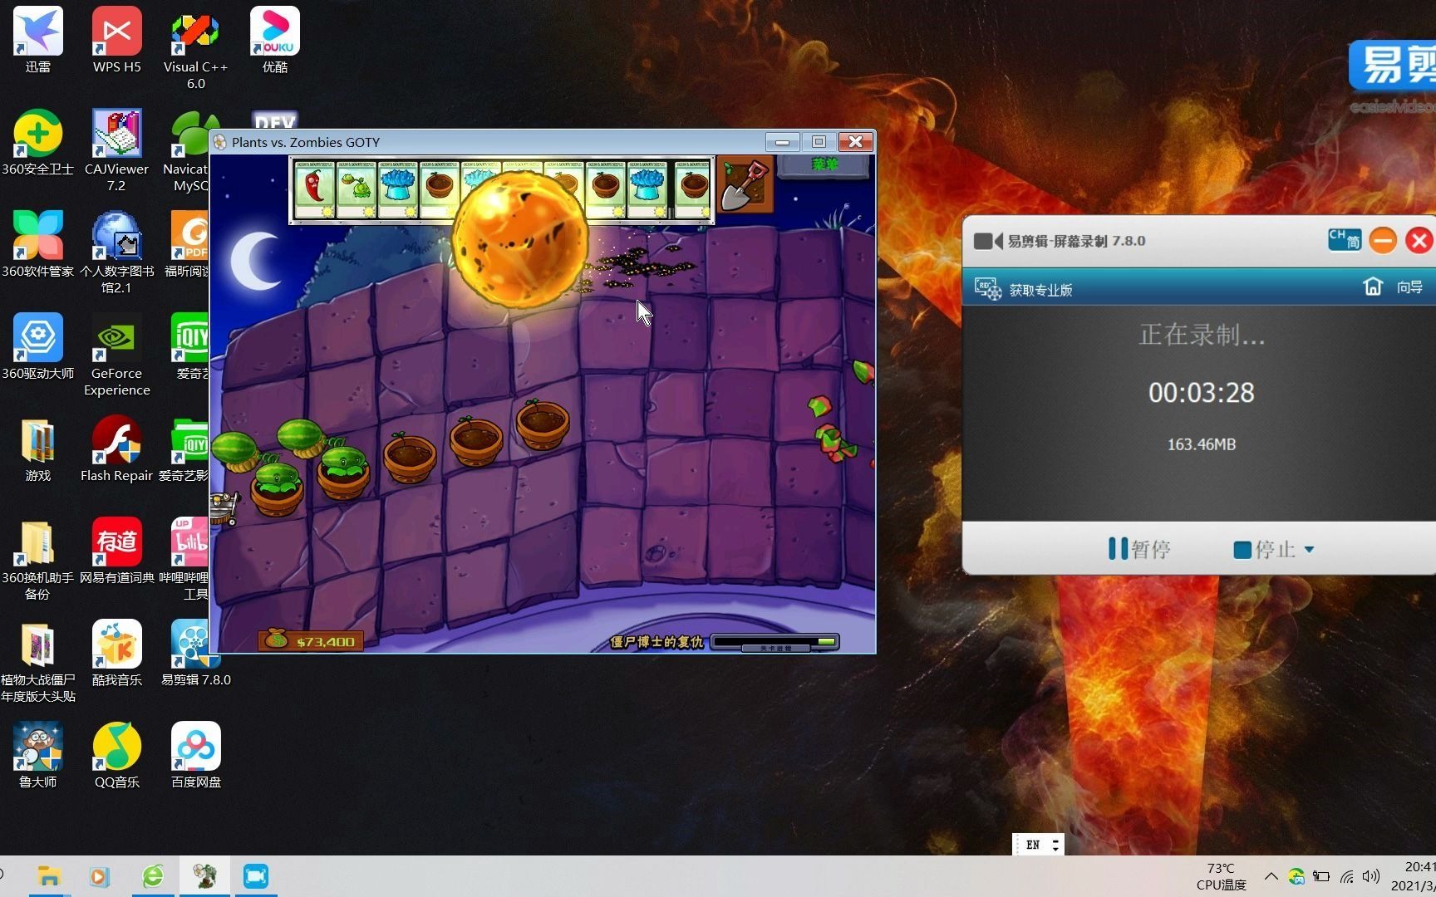Open the 游戏 folder on desktop
This screenshot has height=897, width=1436.
click(x=38, y=449)
